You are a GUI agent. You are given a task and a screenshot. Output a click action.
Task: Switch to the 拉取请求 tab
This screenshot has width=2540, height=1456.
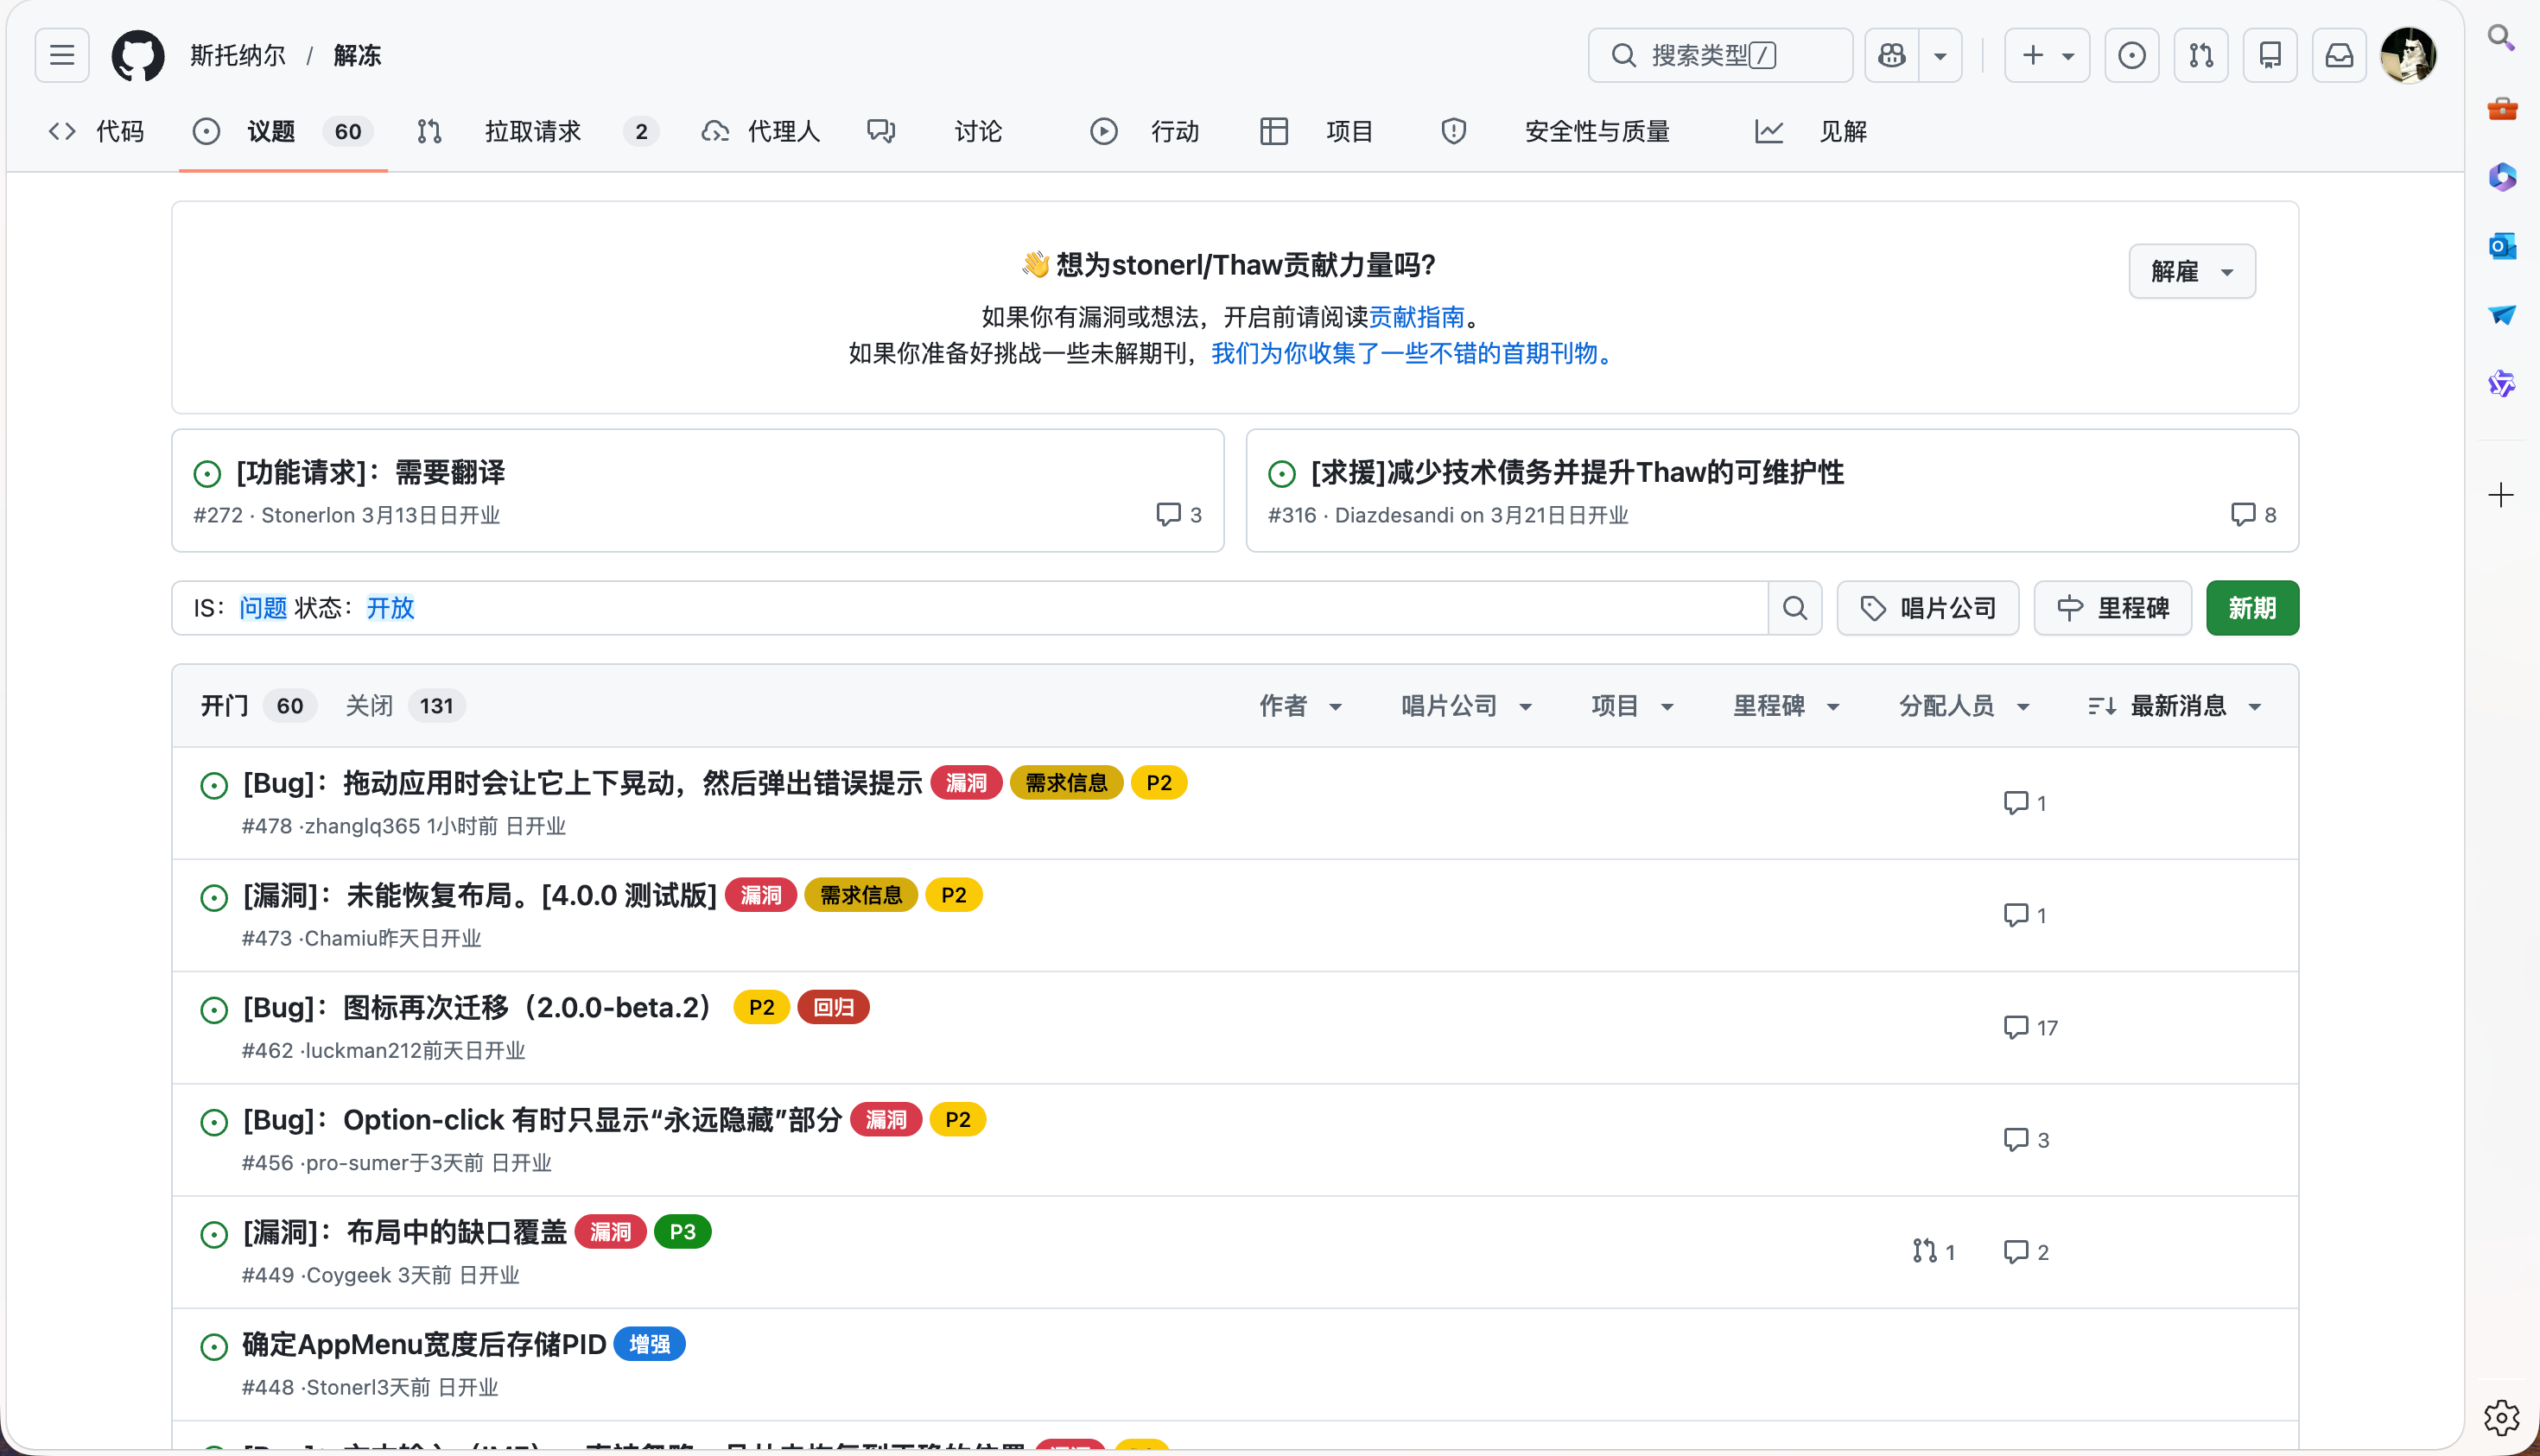point(533,131)
